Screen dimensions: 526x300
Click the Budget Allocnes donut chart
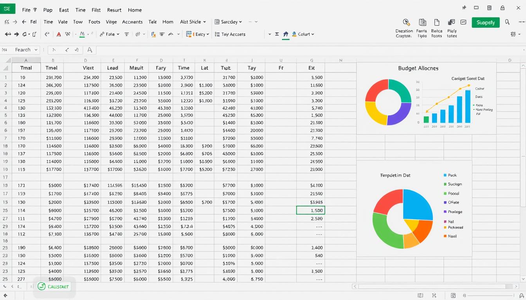click(x=388, y=102)
